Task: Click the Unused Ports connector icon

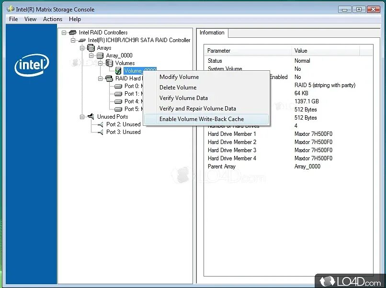Action: point(91,116)
